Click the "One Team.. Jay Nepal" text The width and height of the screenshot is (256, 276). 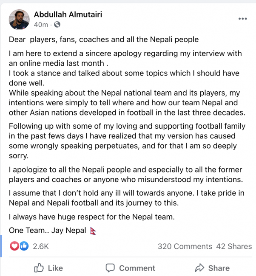[x=48, y=231]
